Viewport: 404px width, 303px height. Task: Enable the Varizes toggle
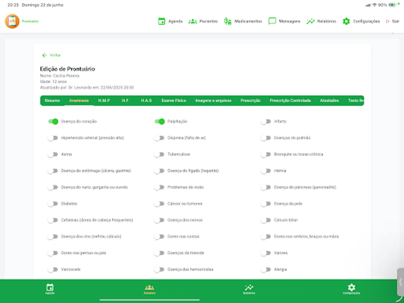click(x=266, y=253)
